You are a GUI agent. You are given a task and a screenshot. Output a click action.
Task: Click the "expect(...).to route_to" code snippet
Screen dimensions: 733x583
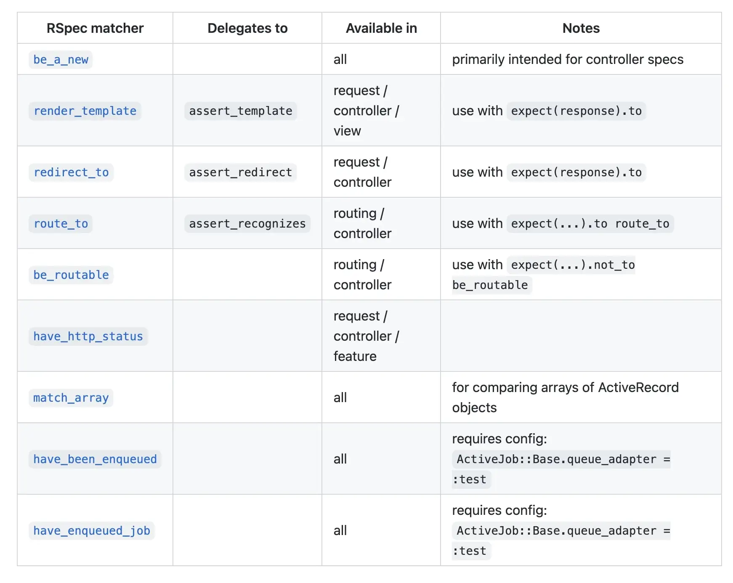[590, 224]
